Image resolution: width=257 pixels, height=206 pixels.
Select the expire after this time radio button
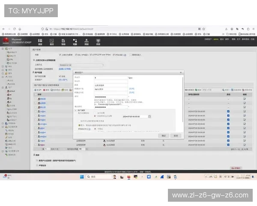(x=95, y=116)
